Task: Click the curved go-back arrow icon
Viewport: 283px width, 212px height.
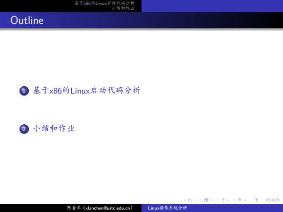Action: click(268, 200)
